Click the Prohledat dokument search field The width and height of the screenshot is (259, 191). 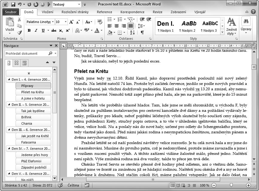coord(26,53)
